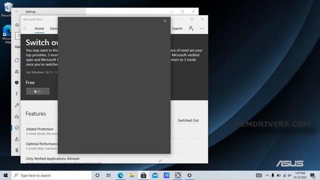
Task: Open Delivery Optimization icon in Settings sidebar
Action: tap(16, 71)
